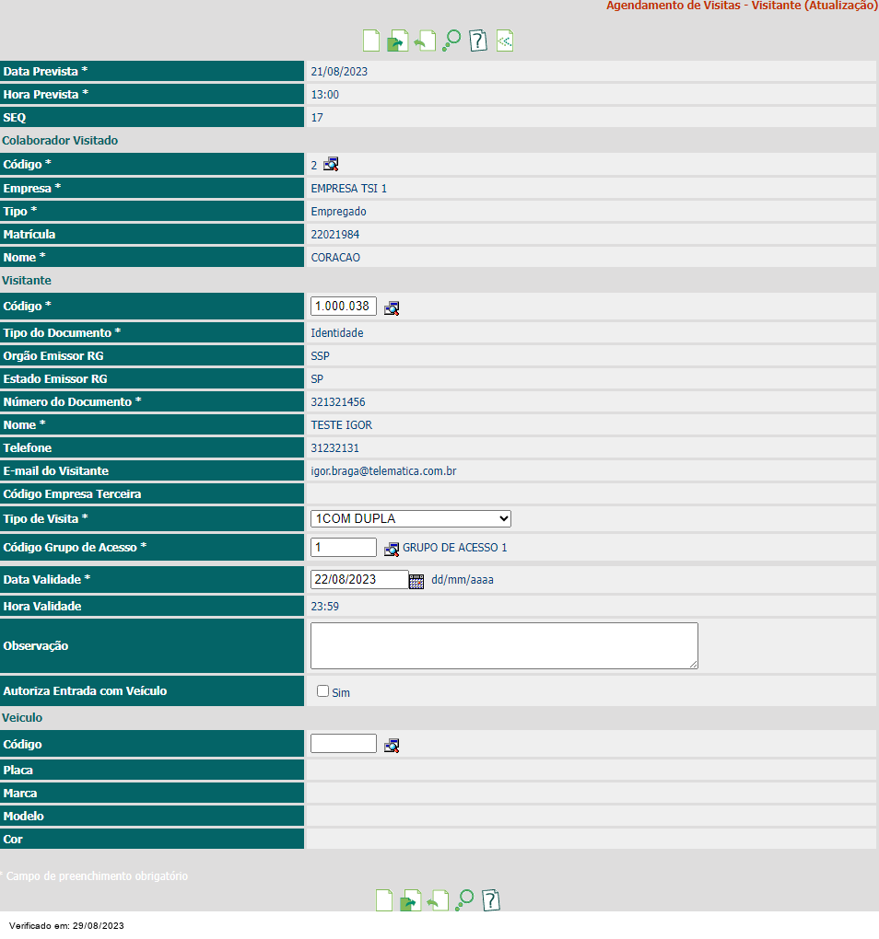Open lookup icon beside Colaborador Visitado Código 2
This screenshot has width=879, height=939.
coord(331,164)
